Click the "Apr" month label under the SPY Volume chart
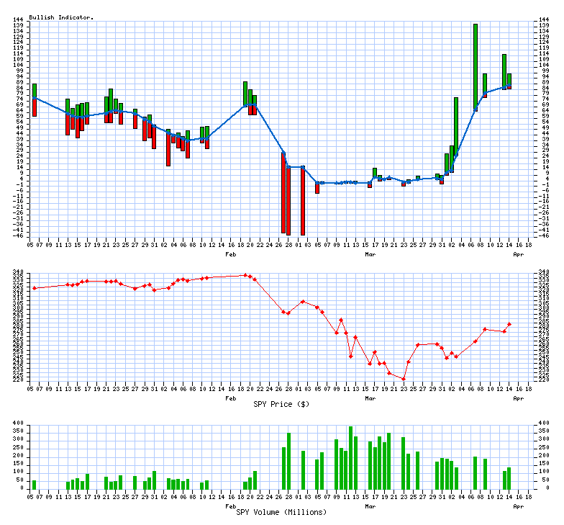Viewport: 564px width, 525px height. pos(517,506)
